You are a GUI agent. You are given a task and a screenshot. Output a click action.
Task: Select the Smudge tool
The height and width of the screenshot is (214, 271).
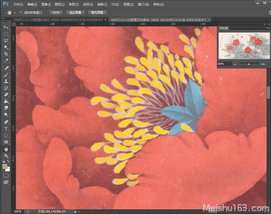6,108
